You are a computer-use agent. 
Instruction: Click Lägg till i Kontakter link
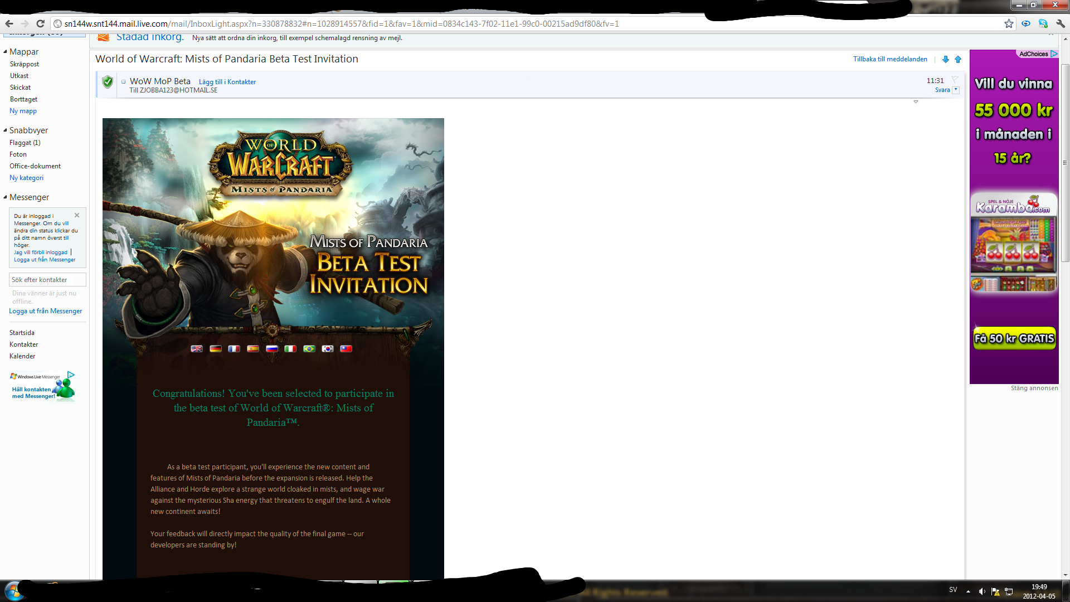[x=227, y=82]
